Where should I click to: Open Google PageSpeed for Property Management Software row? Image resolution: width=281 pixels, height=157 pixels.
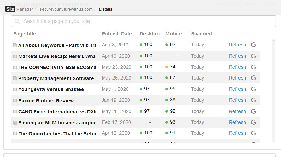[254, 78]
